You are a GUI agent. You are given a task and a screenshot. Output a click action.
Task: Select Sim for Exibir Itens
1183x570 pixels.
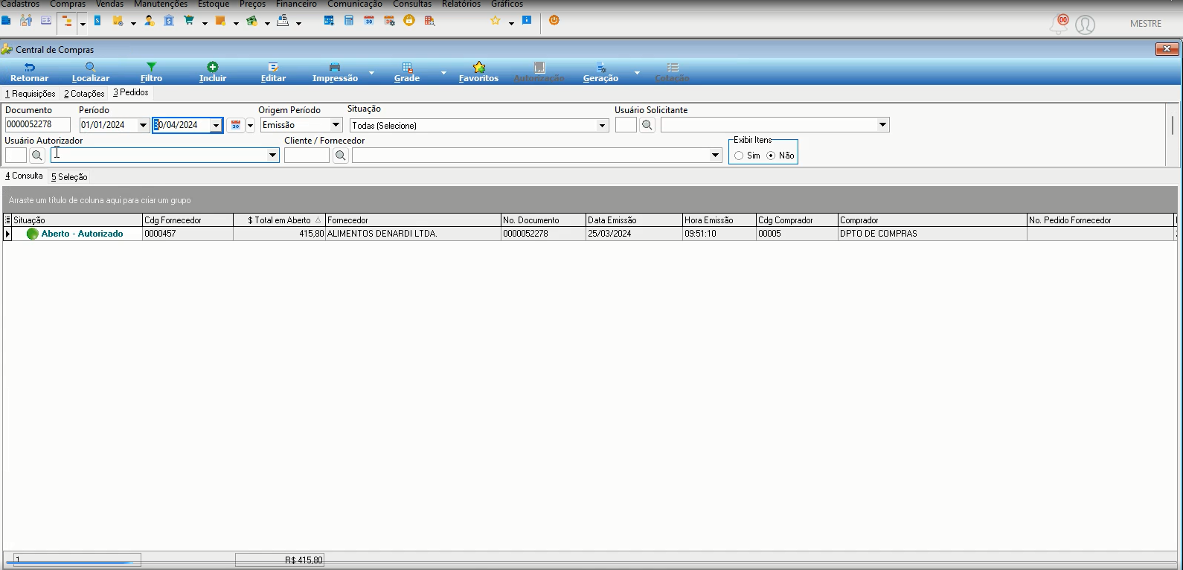point(739,156)
